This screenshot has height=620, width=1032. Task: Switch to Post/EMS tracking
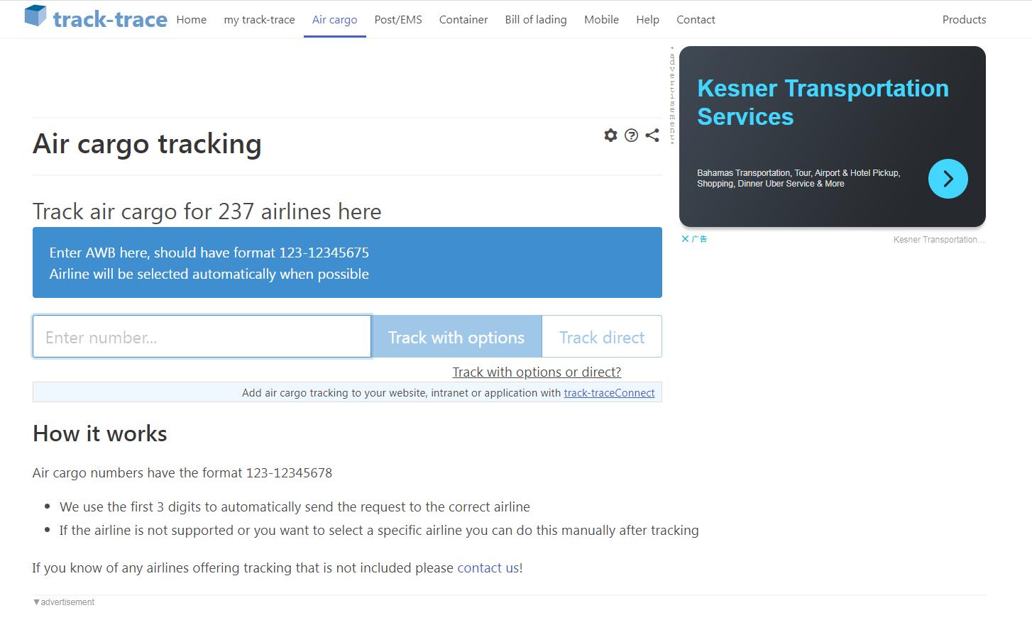pyautogui.click(x=397, y=20)
